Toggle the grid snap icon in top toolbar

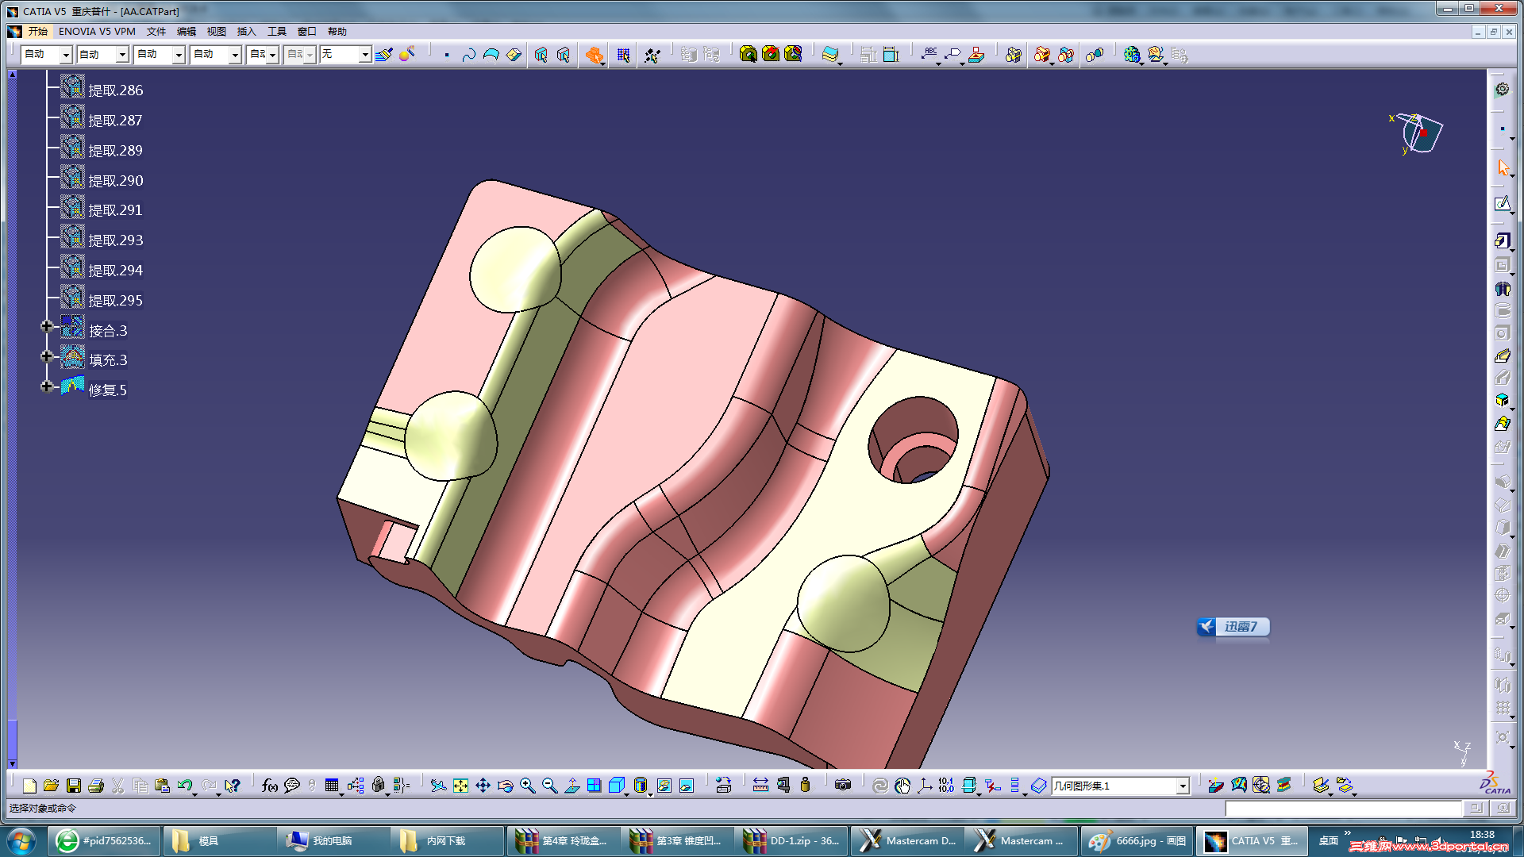click(623, 55)
